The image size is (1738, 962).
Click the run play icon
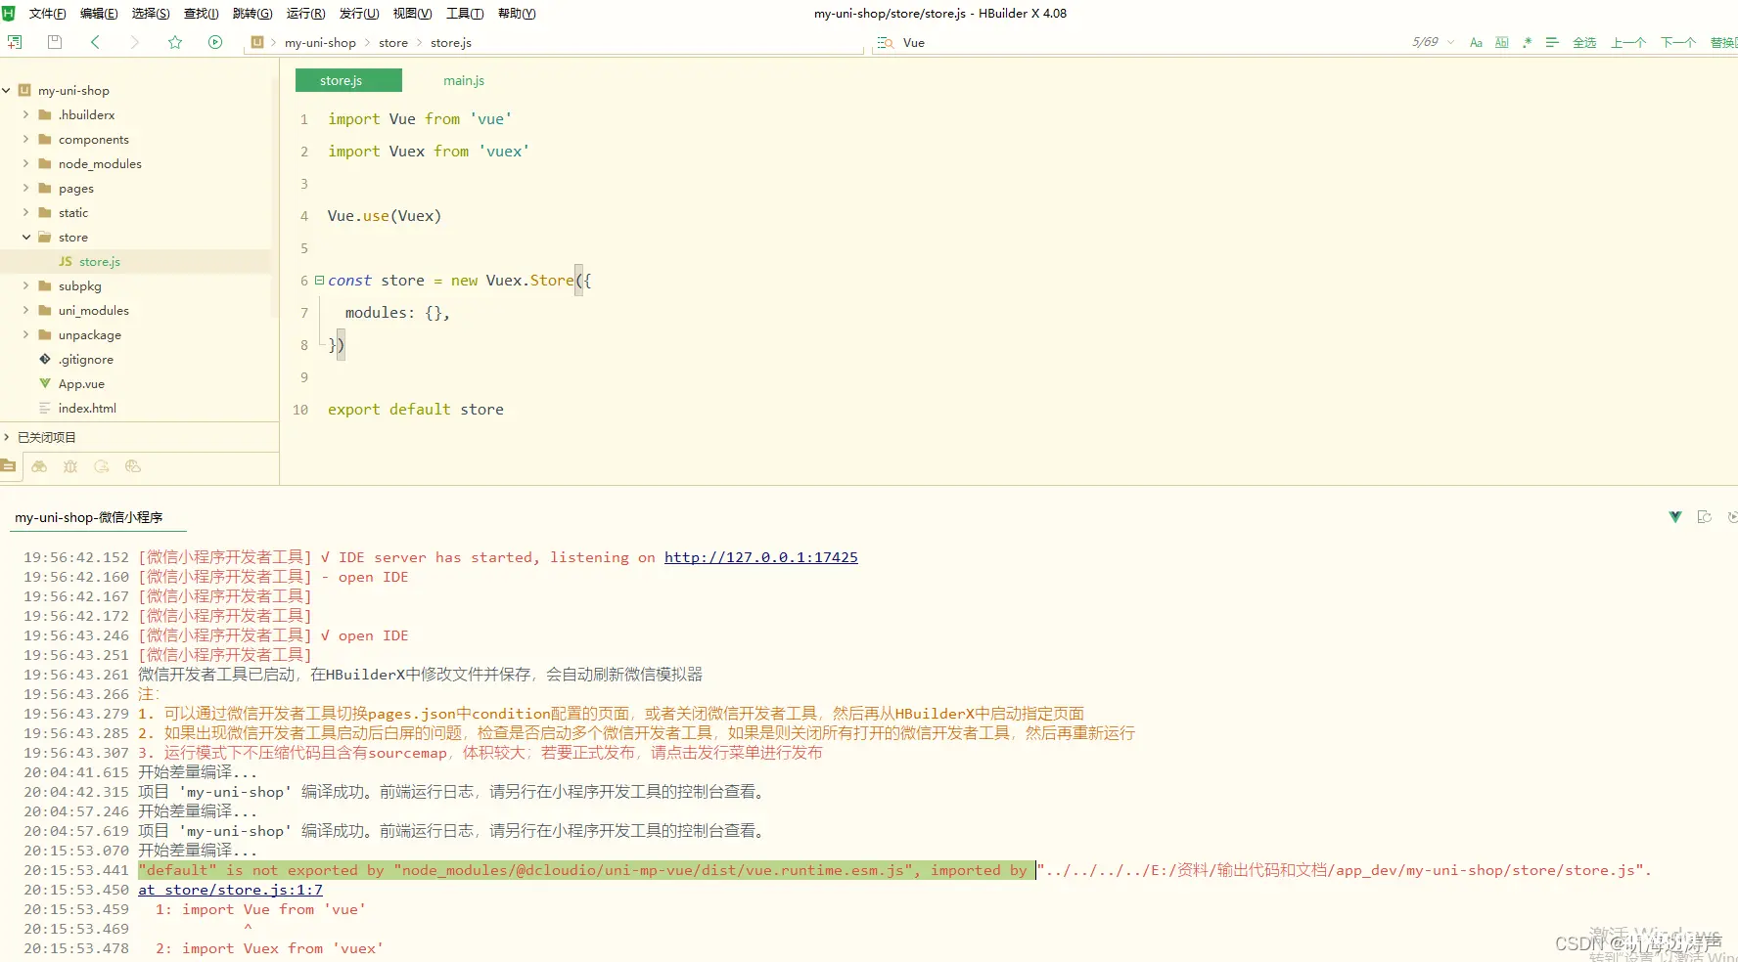(x=215, y=42)
